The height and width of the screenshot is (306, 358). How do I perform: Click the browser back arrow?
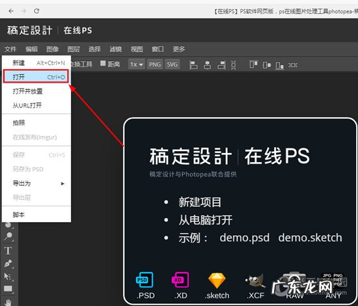click(x=11, y=10)
